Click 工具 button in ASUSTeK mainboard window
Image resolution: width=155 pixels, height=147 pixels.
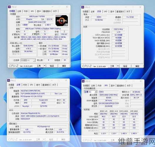point(38,139)
